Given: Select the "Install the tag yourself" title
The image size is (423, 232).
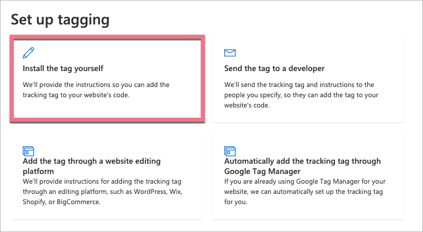Looking at the screenshot, I should (x=63, y=69).
